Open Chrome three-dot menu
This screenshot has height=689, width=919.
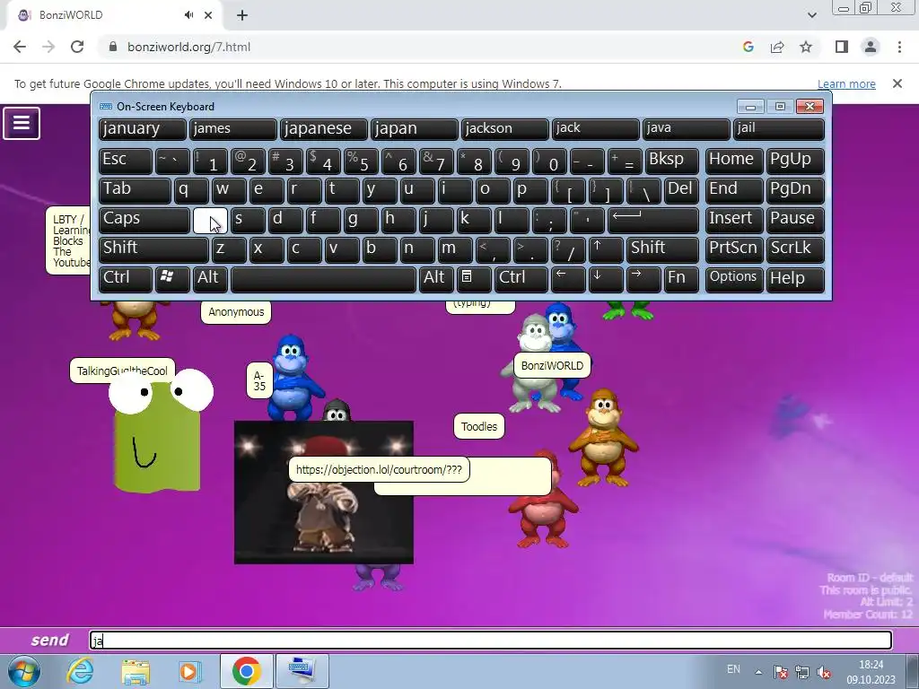tap(899, 47)
